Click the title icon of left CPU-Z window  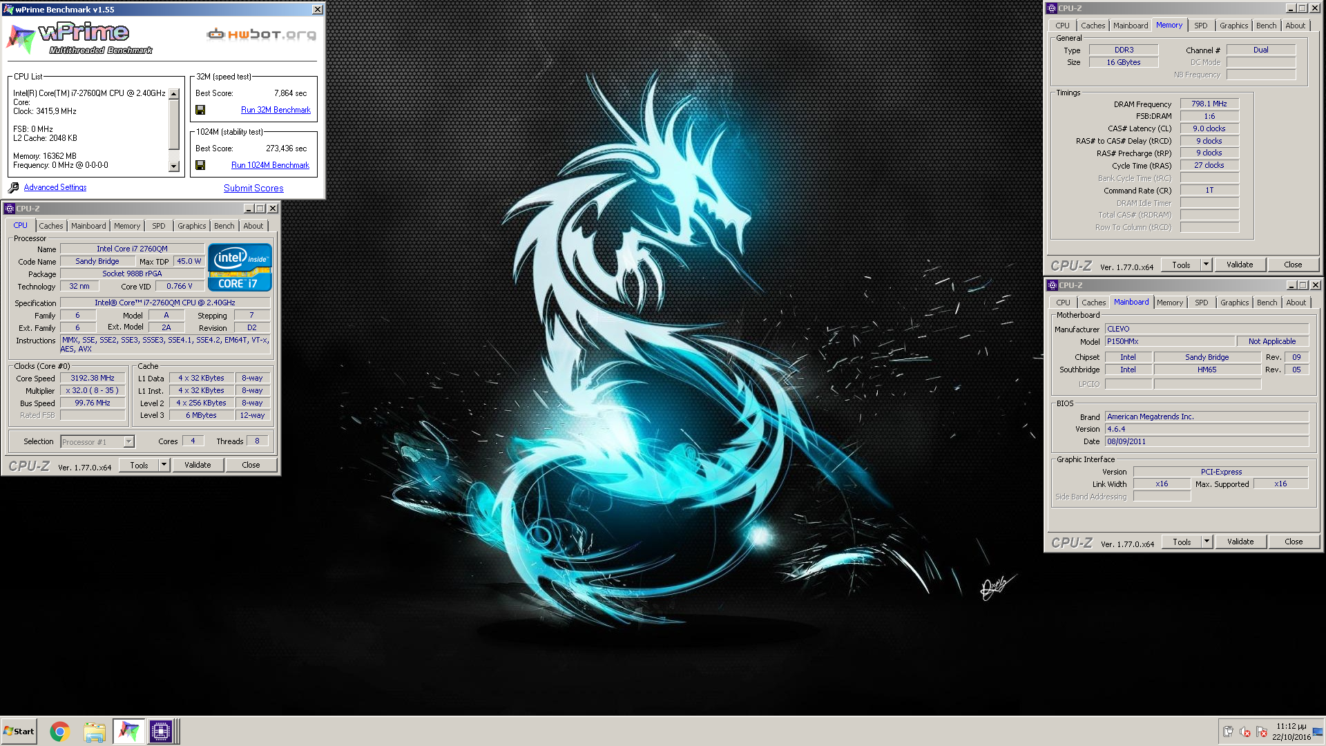pos(10,209)
